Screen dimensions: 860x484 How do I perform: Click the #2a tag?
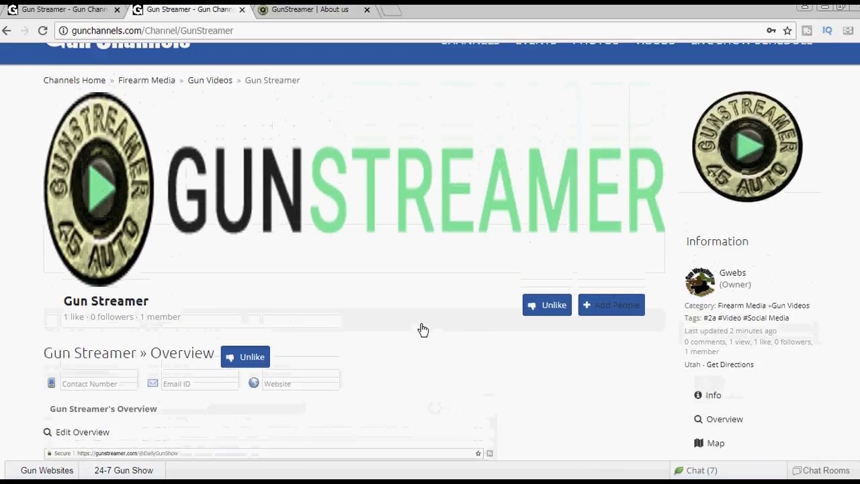(x=710, y=318)
